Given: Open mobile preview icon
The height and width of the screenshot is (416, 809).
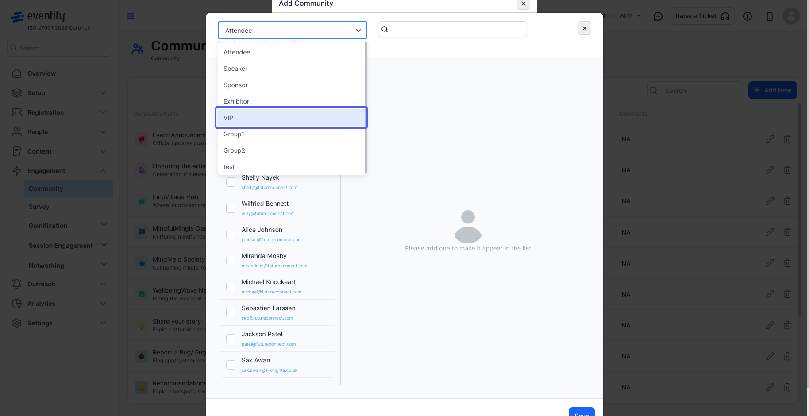Looking at the screenshot, I should click(x=770, y=16).
